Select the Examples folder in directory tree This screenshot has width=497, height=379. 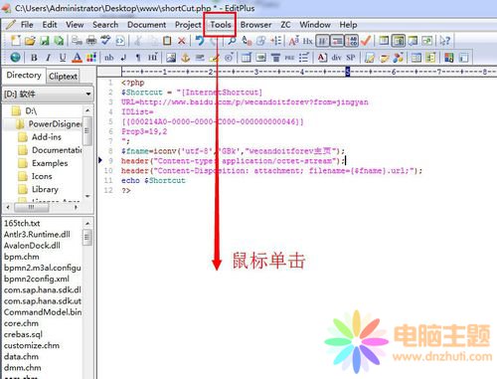50,163
